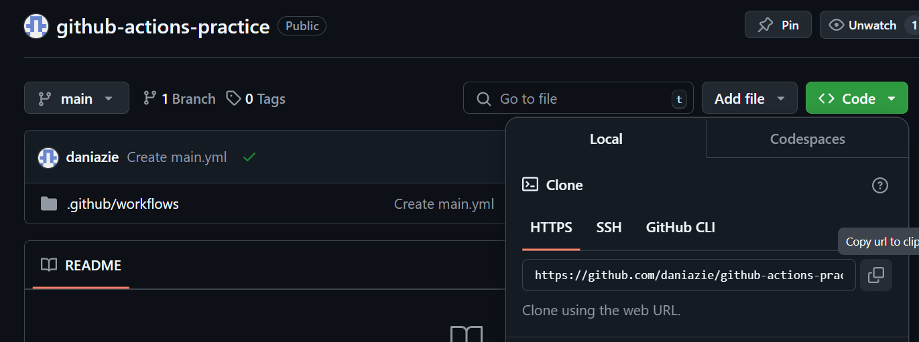Pin this repository with Pin button
This screenshot has width=919, height=342.
click(778, 25)
